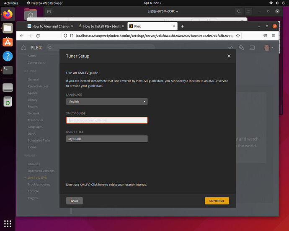The image size is (289, 231).
Task: Open Terminal from the dock
Action: [8, 70]
